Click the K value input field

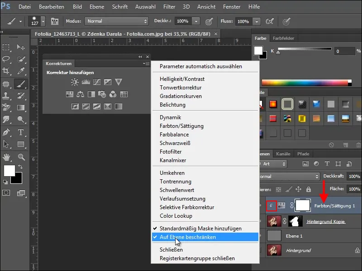(x=344, y=51)
